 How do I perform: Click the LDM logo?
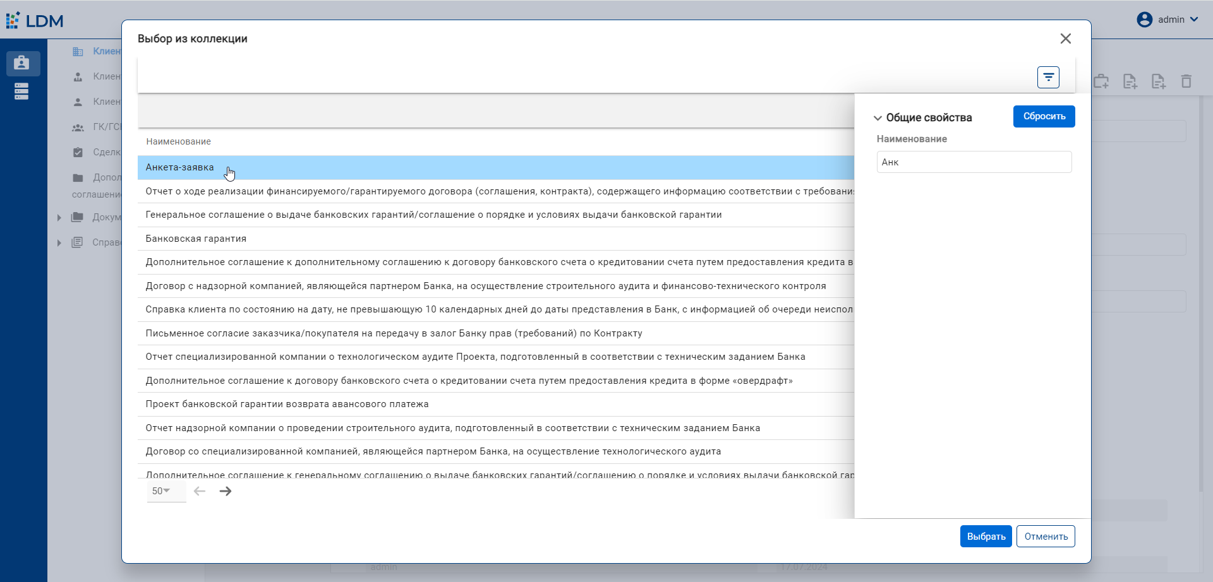(35, 20)
